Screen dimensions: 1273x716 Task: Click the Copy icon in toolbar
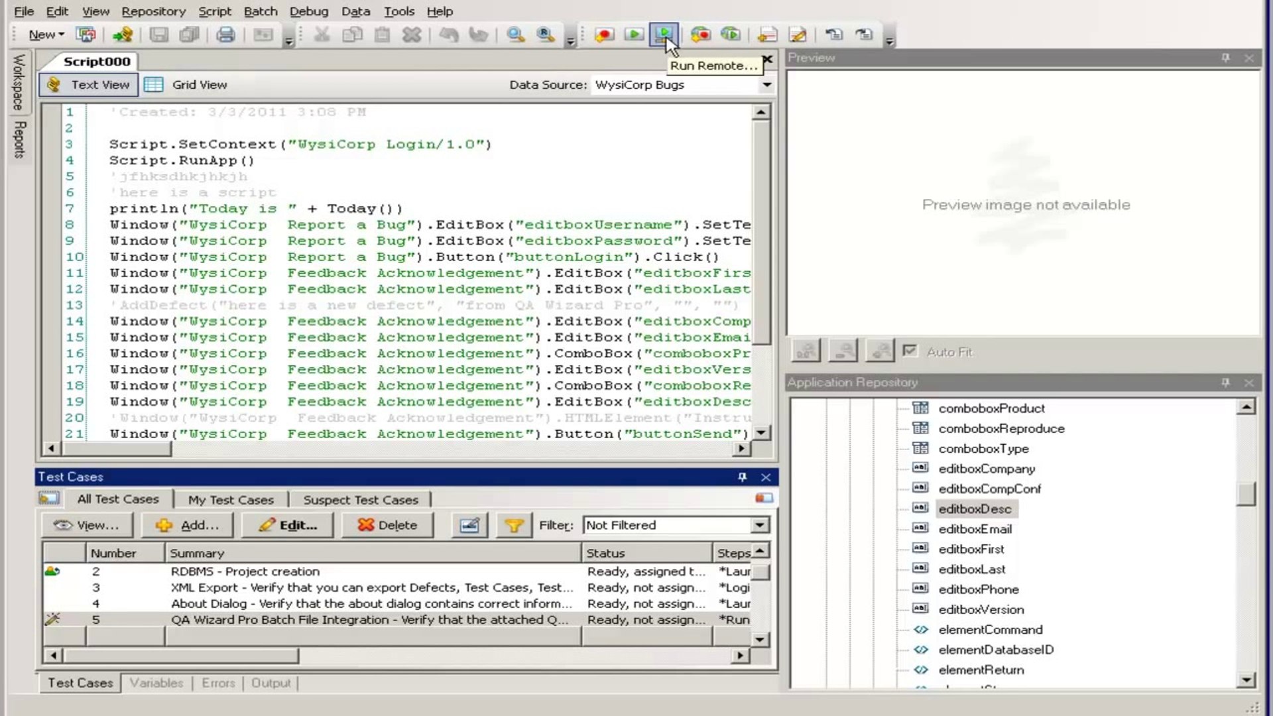click(x=352, y=34)
